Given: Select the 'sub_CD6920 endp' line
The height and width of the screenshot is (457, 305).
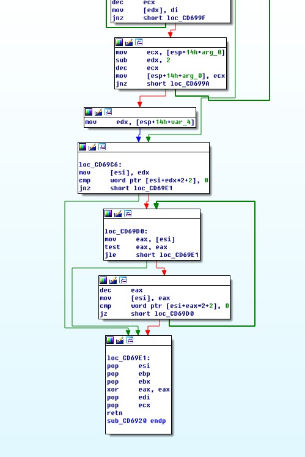Looking at the screenshot, I should (x=136, y=421).
